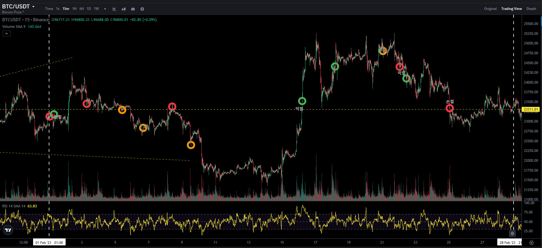Switch chart to 1W interval

click(96, 9)
